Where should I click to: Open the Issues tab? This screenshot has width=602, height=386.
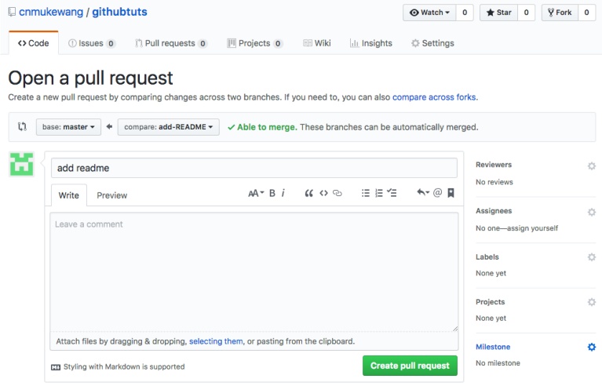(x=92, y=43)
